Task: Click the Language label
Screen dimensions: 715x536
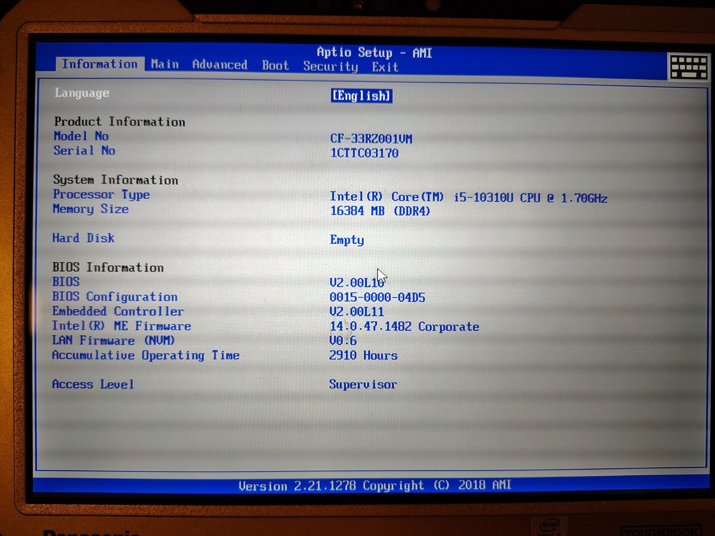Action: 82,93
